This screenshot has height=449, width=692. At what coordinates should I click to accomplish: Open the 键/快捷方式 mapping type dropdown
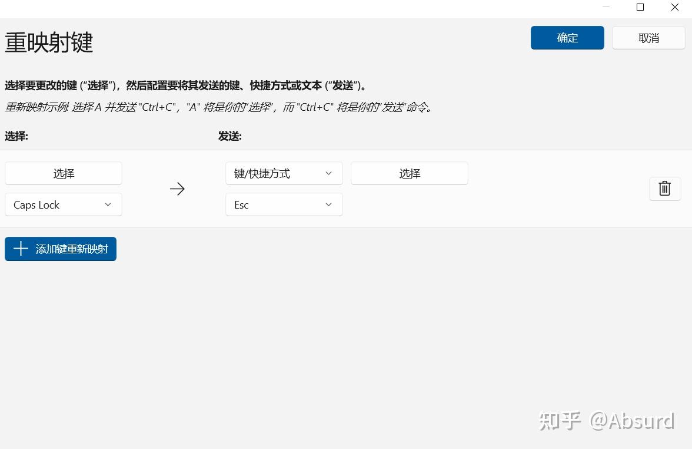point(284,173)
